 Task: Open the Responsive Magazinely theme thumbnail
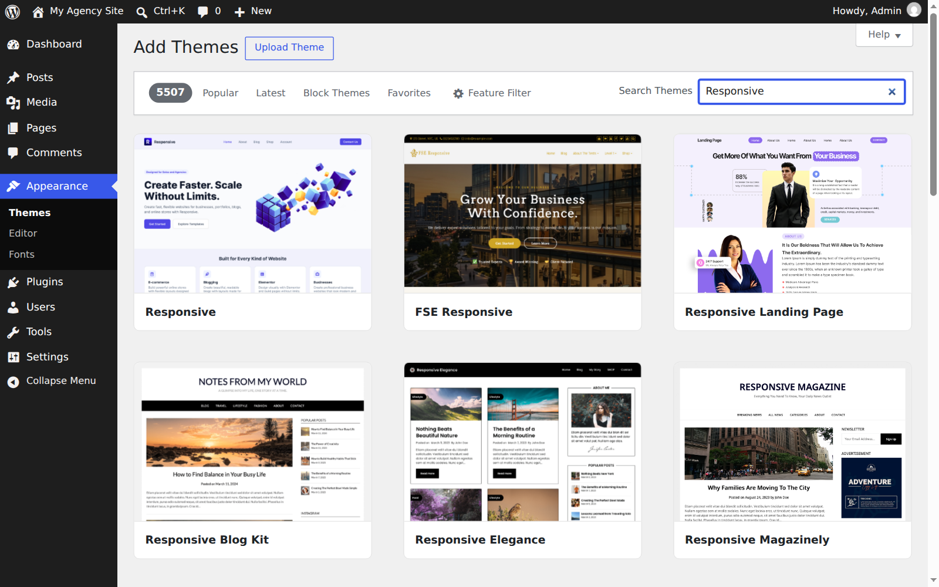[792, 441]
